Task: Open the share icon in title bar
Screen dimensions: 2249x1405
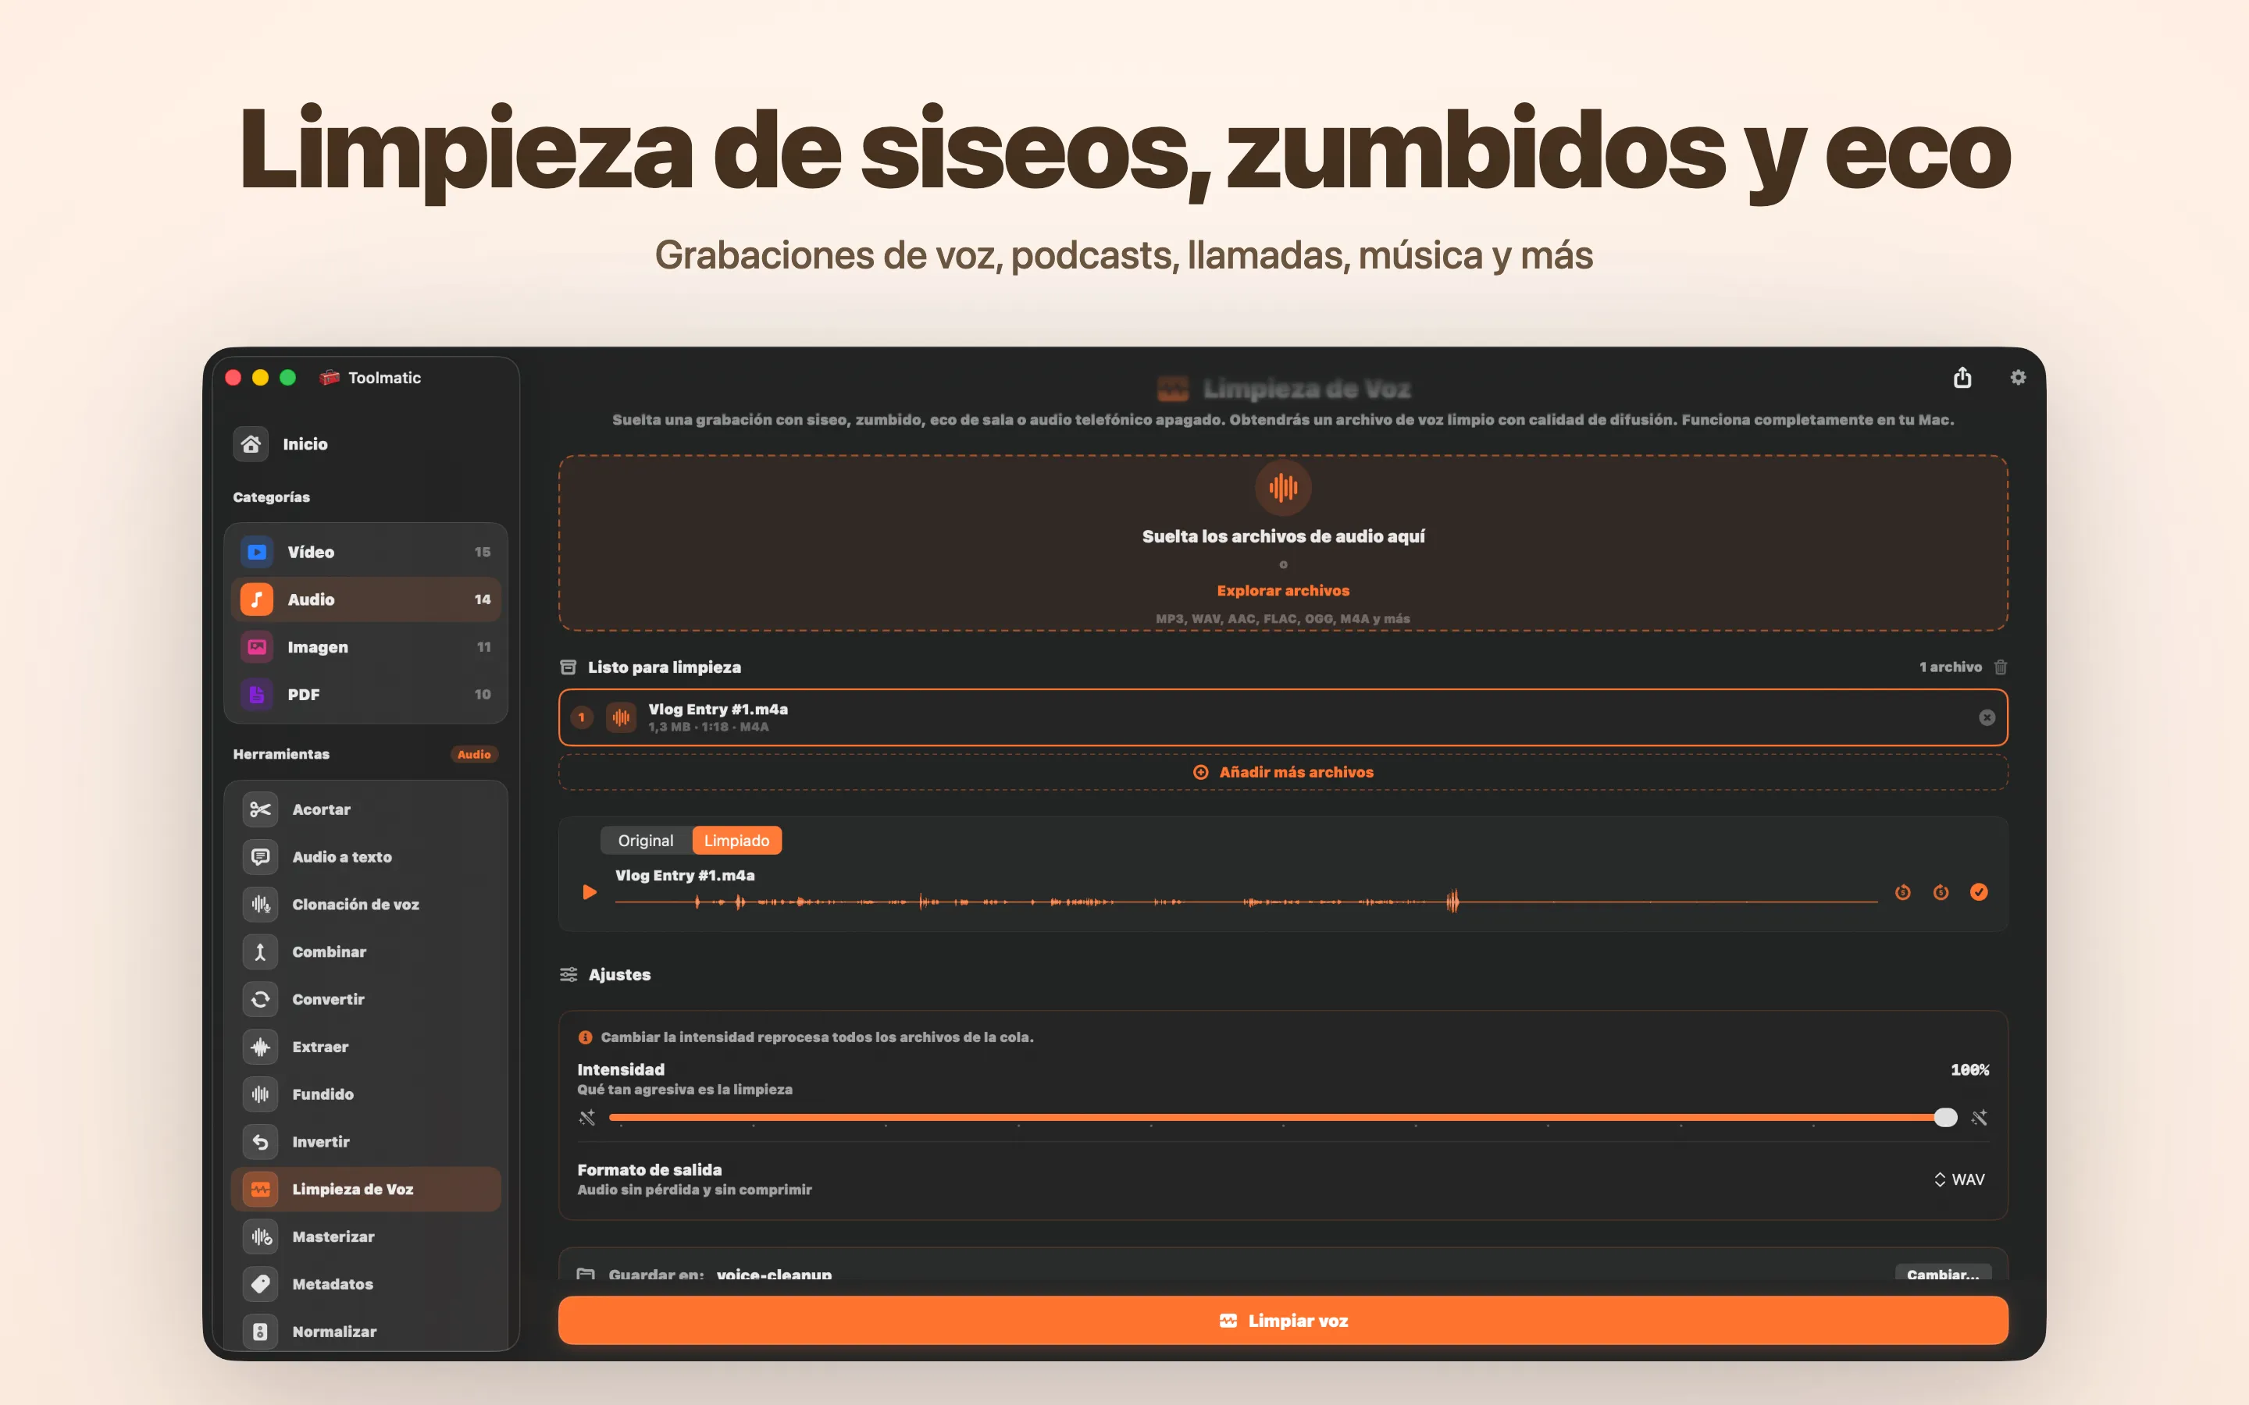Action: click(1962, 377)
